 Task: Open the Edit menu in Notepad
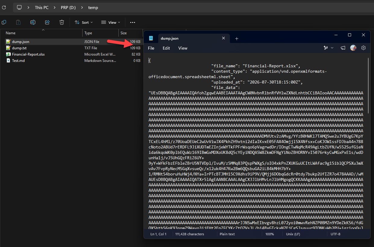pos(166,48)
